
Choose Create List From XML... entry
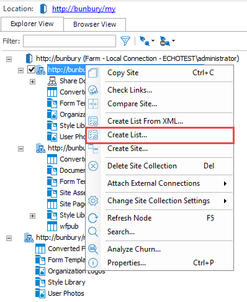pyautogui.click(x=159, y=121)
